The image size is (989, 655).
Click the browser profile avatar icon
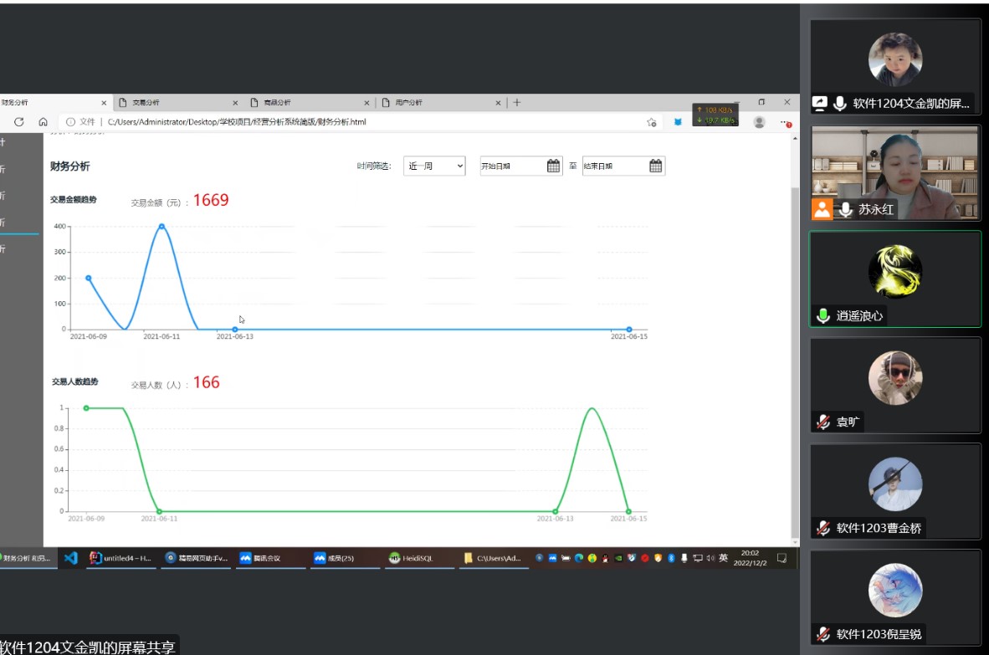[759, 122]
